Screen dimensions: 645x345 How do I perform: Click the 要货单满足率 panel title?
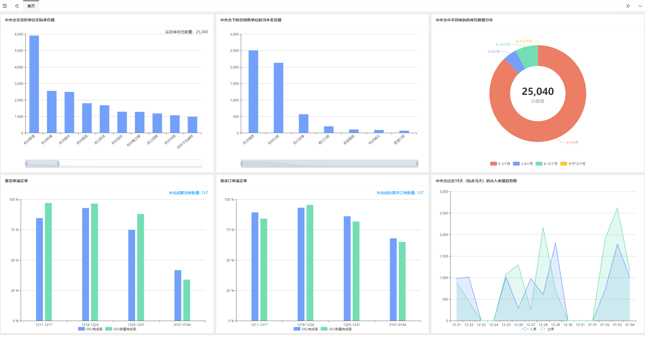point(16,181)
